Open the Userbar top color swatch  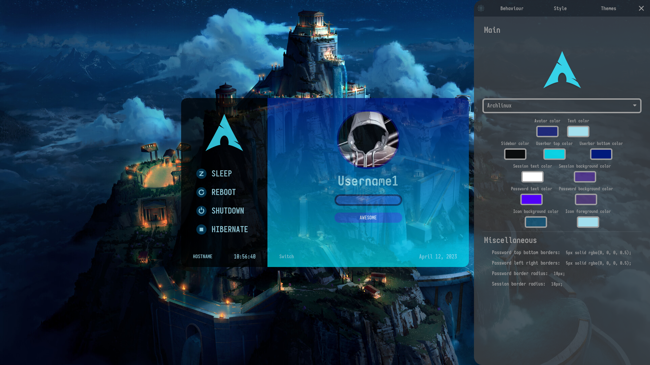tap(554, 154)
